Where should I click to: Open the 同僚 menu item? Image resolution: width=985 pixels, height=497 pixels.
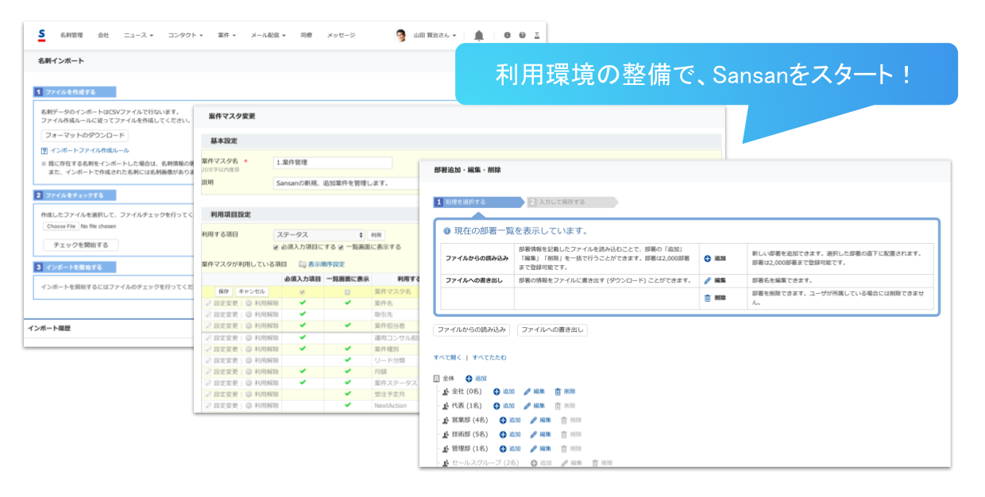point(307,36)
